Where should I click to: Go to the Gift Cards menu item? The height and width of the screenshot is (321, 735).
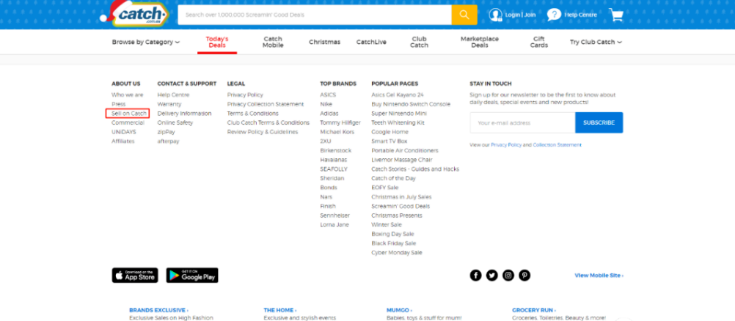(x=538, y=42)
